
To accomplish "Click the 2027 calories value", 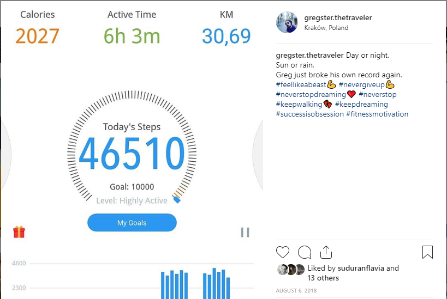I will pyautogui.click(x=37, y=36).
